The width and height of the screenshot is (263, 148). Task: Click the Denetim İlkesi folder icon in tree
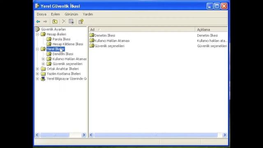[x=49, y=54]
